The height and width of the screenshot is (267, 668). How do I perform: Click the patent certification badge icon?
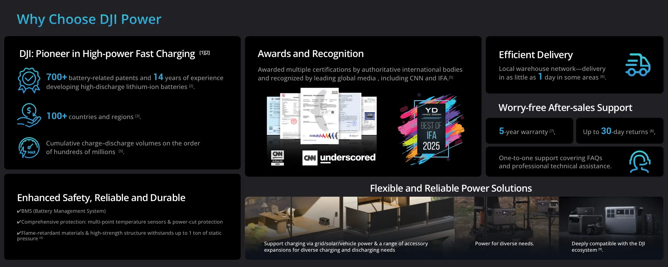tap(29, 80)
